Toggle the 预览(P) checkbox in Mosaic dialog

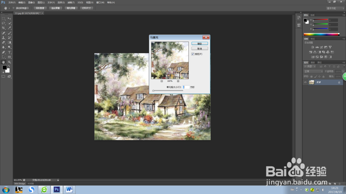pyautogui.click(x=193, y=54)
